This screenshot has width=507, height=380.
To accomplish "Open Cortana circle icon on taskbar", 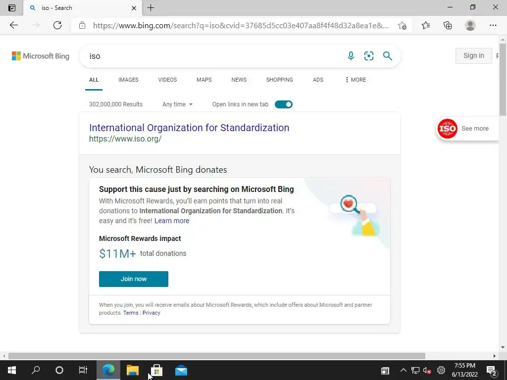I will tap(59, 370).
